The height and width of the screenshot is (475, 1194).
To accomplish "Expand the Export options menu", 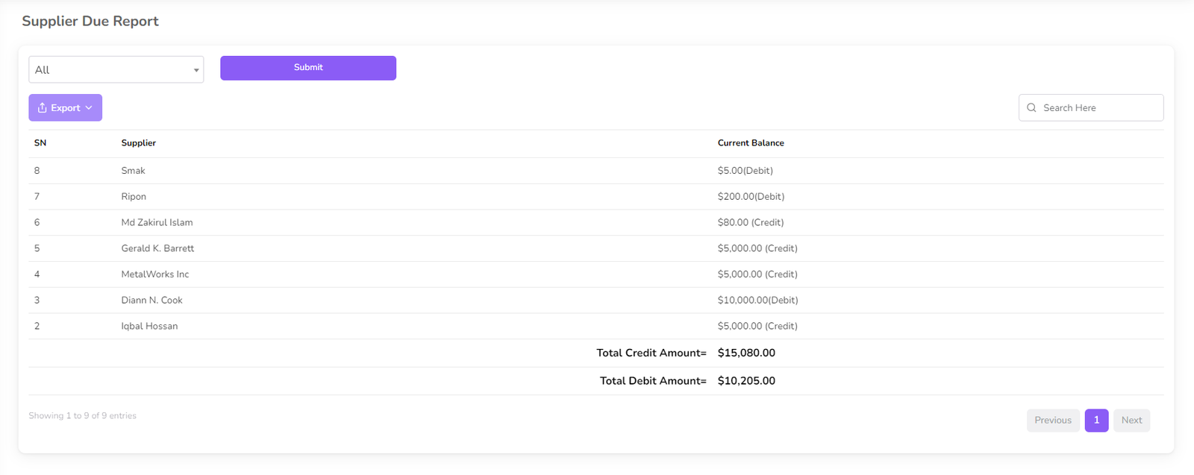I will point(65,107).
